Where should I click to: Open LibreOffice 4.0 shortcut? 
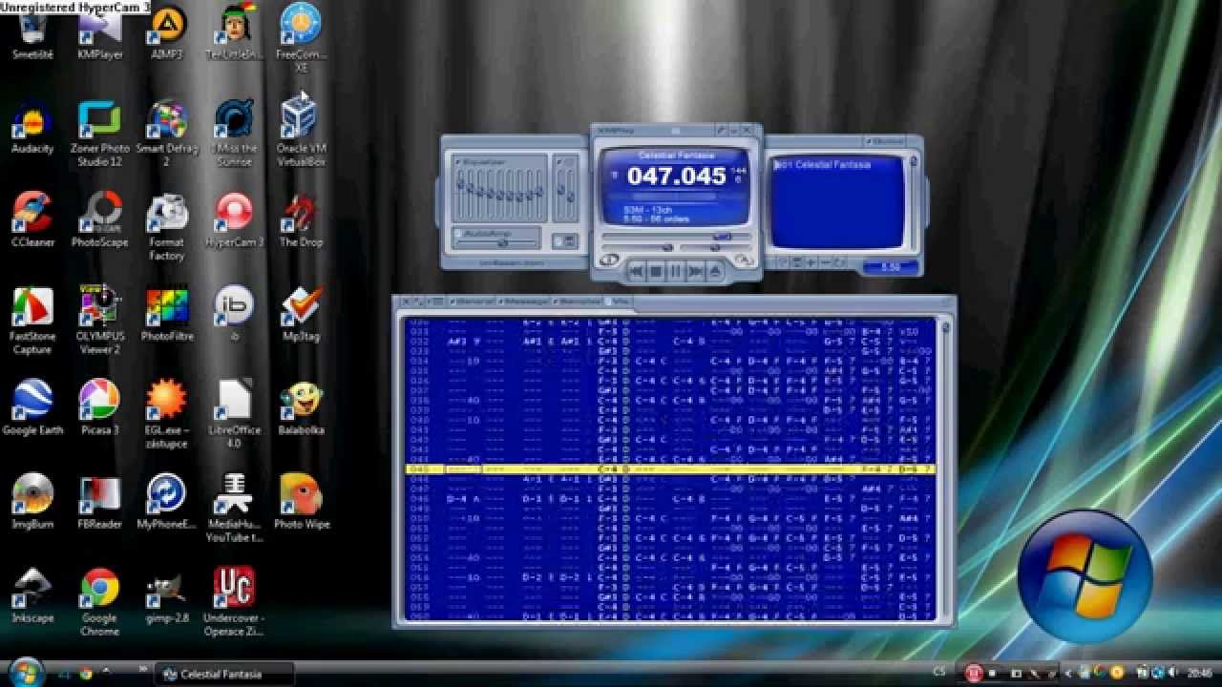(x=234, y=415)
